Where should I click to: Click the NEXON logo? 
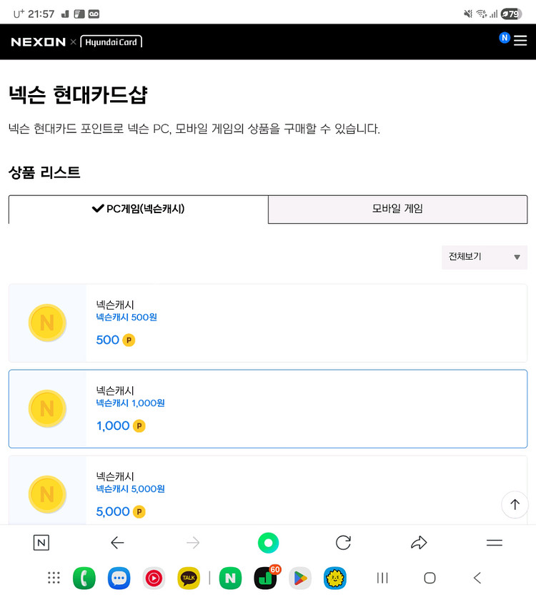pos(39,42)
